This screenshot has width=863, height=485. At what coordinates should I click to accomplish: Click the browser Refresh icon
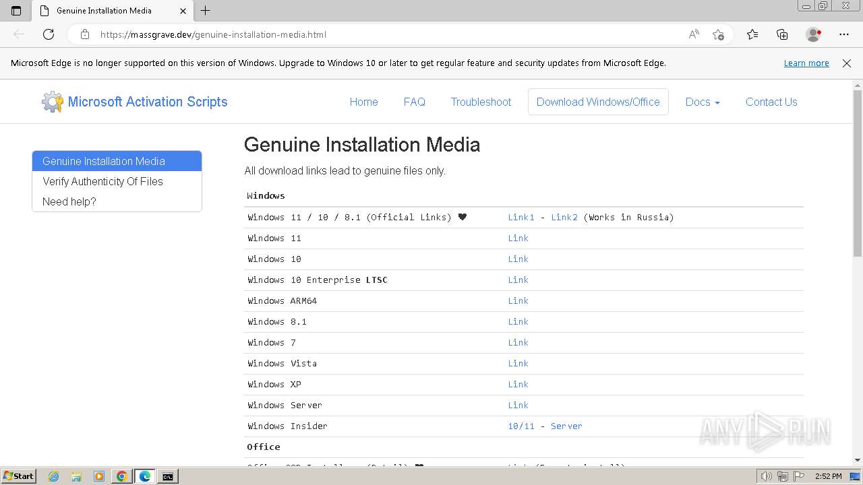pyautogui.click(x=49, y=34)
